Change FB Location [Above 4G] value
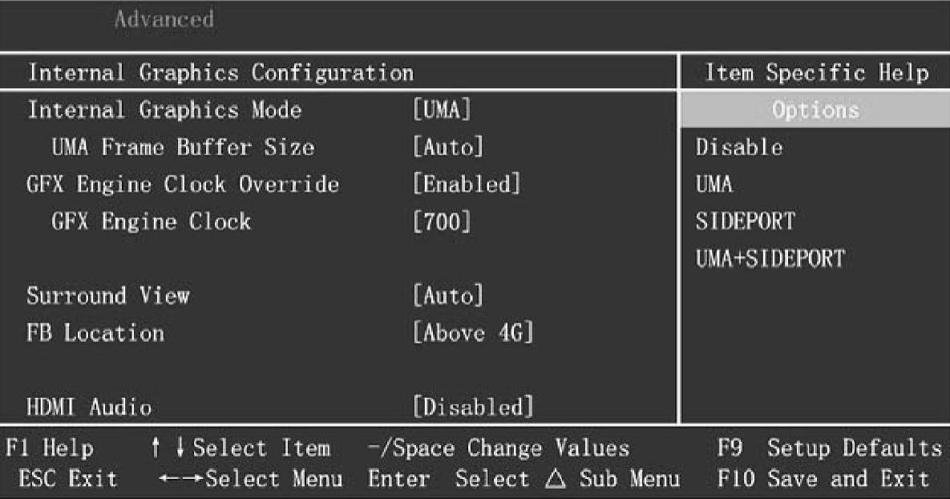Image resolution: width=950 pixels, height=499 pixels. coord(473,333)
